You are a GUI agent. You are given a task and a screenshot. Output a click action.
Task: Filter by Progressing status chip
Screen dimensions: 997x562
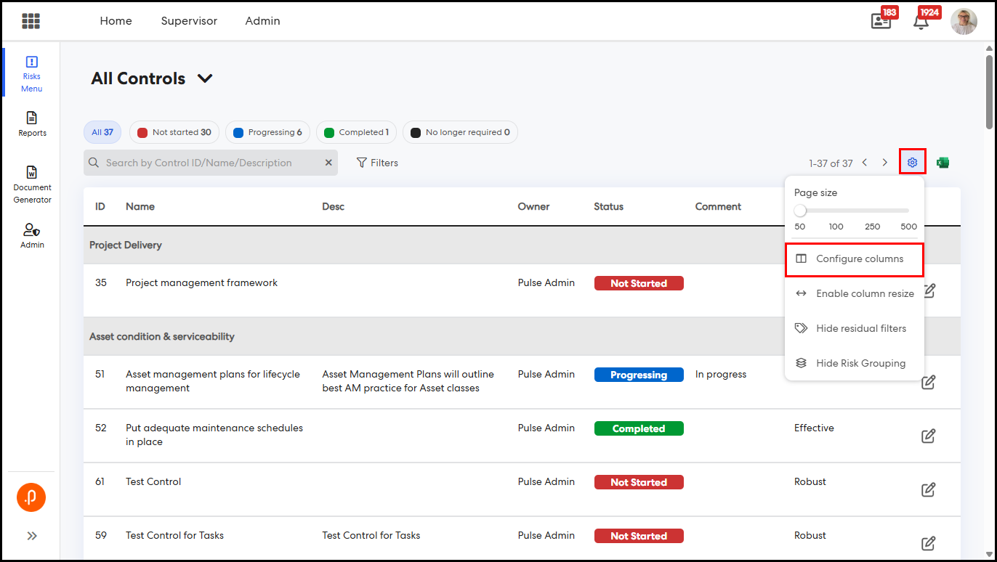[267, 132]
